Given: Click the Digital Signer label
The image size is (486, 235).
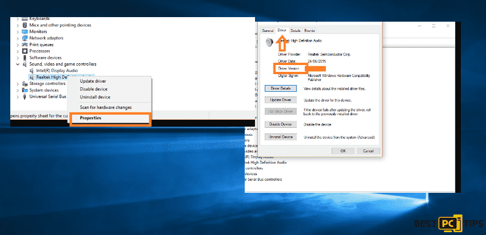Looking at the screenshot, I should click(288, 75).
